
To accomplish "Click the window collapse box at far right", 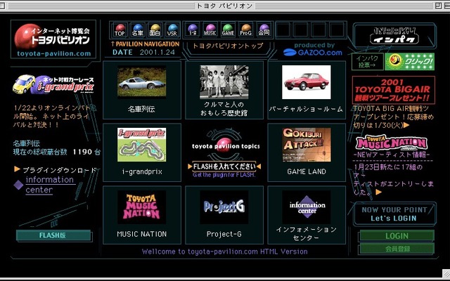I will (447, 6).
